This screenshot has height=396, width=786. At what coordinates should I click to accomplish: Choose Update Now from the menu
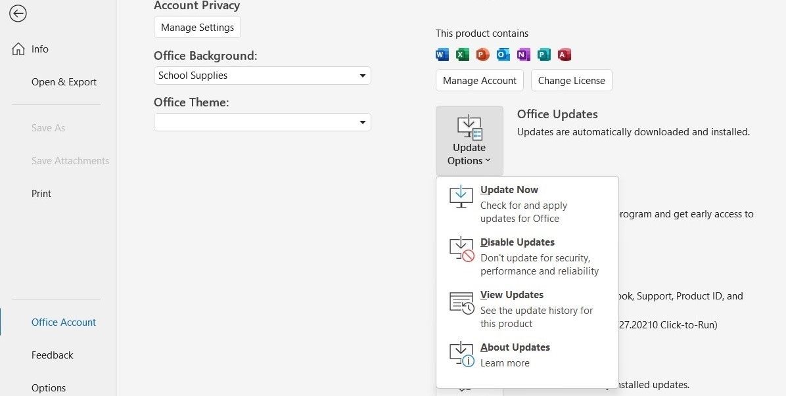click(x=527, y=204)
